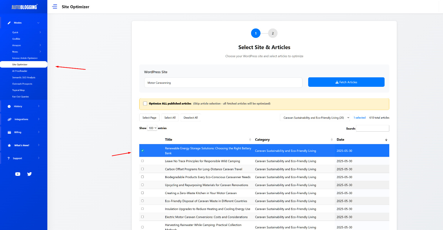
Task: Go to step 2 in the wizard
Action: tap(273, 33)
